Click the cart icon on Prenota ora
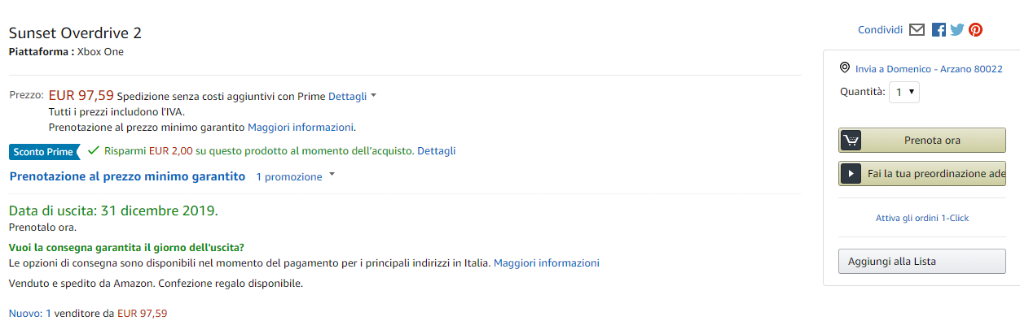Viewport: 1020px width, 321px height. (x=851, y=140)
